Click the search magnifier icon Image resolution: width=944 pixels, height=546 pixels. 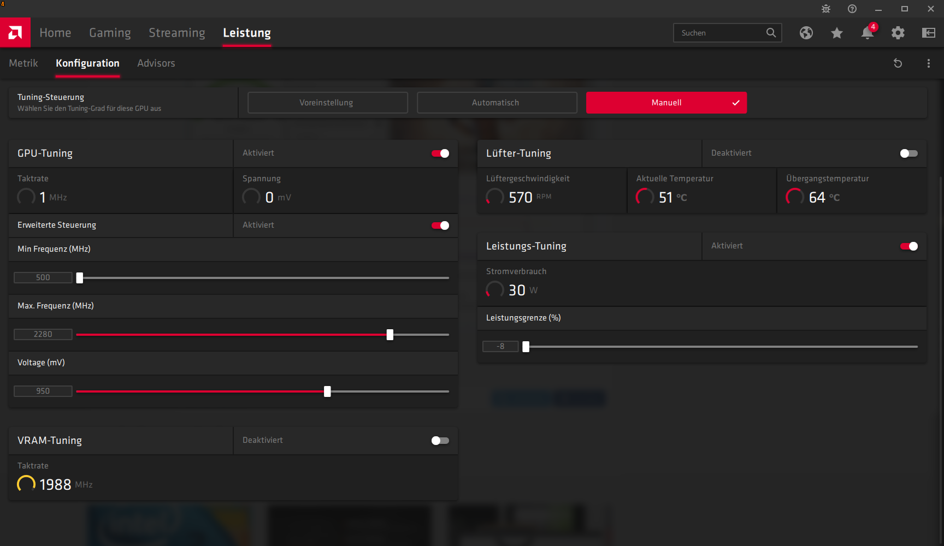tap(771, 33)
